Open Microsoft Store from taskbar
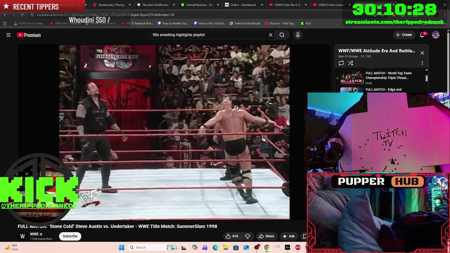450x253 pixels. (236, 247)
